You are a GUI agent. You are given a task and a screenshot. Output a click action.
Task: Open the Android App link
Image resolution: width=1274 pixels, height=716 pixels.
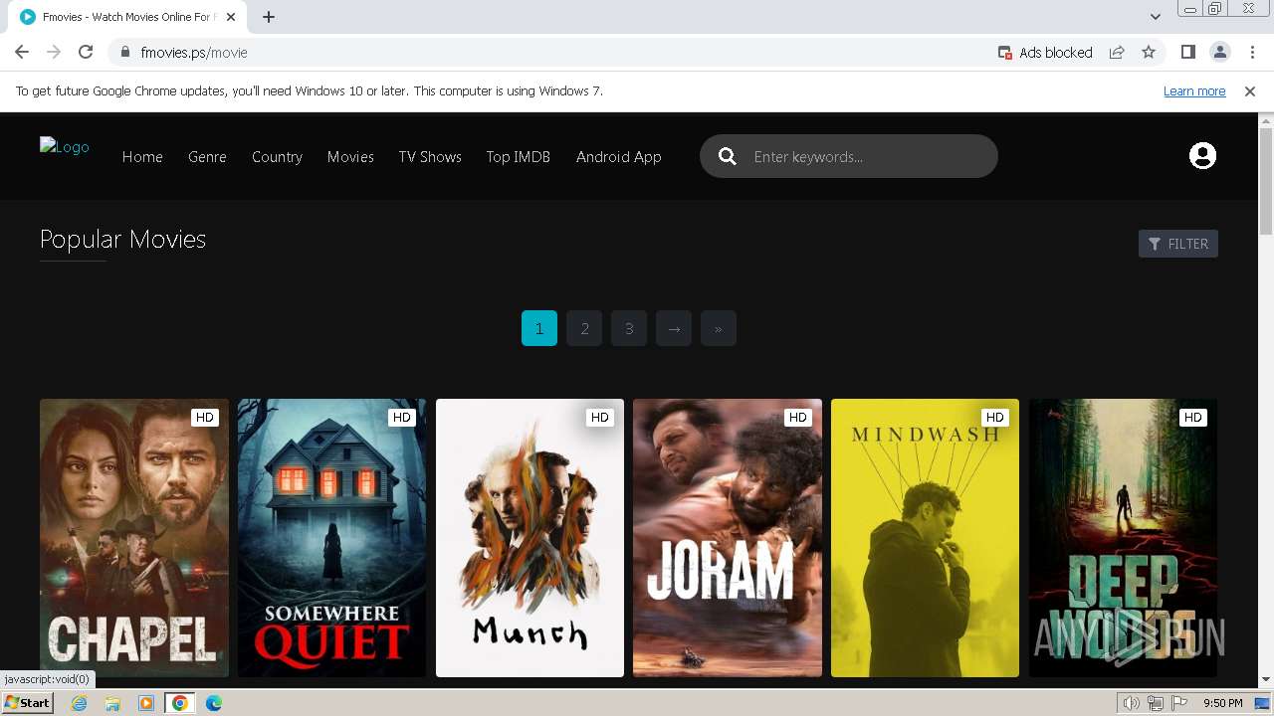pyautogui.click(x=618, y=157)
